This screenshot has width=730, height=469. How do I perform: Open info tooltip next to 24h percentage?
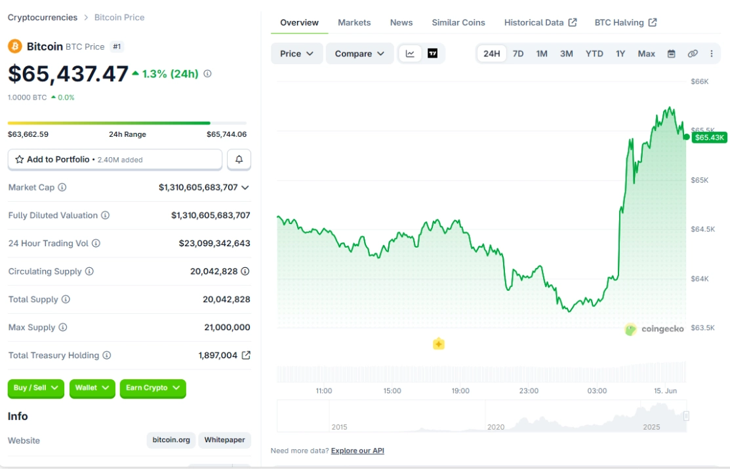tap(208, 73)
